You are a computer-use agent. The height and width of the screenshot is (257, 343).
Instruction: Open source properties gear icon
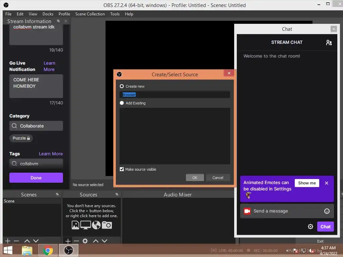(x=85, y=241)
